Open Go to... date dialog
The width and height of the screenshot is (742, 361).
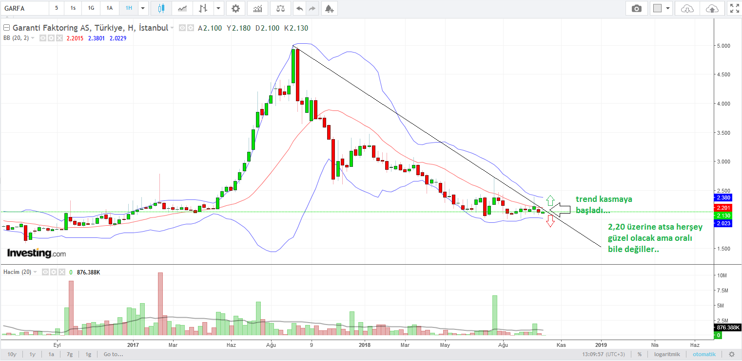pyautogui.click(x=113, y=354)
